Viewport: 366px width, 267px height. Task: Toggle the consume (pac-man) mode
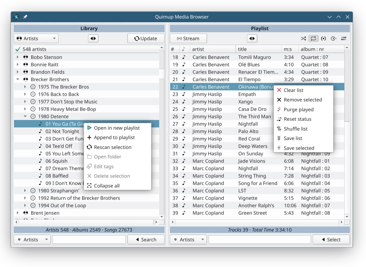pos(334,39)
